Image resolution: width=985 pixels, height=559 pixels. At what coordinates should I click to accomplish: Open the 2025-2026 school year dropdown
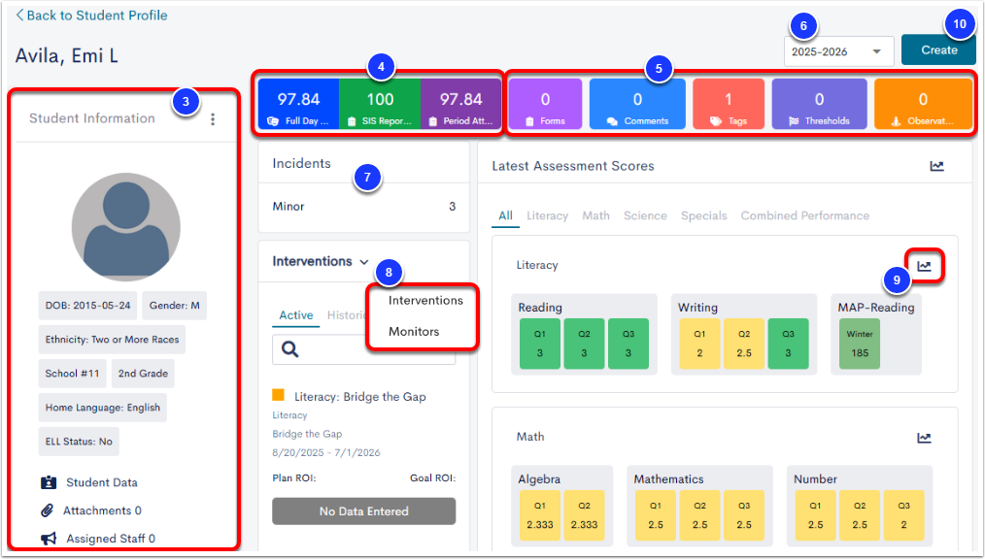[839, 51]
